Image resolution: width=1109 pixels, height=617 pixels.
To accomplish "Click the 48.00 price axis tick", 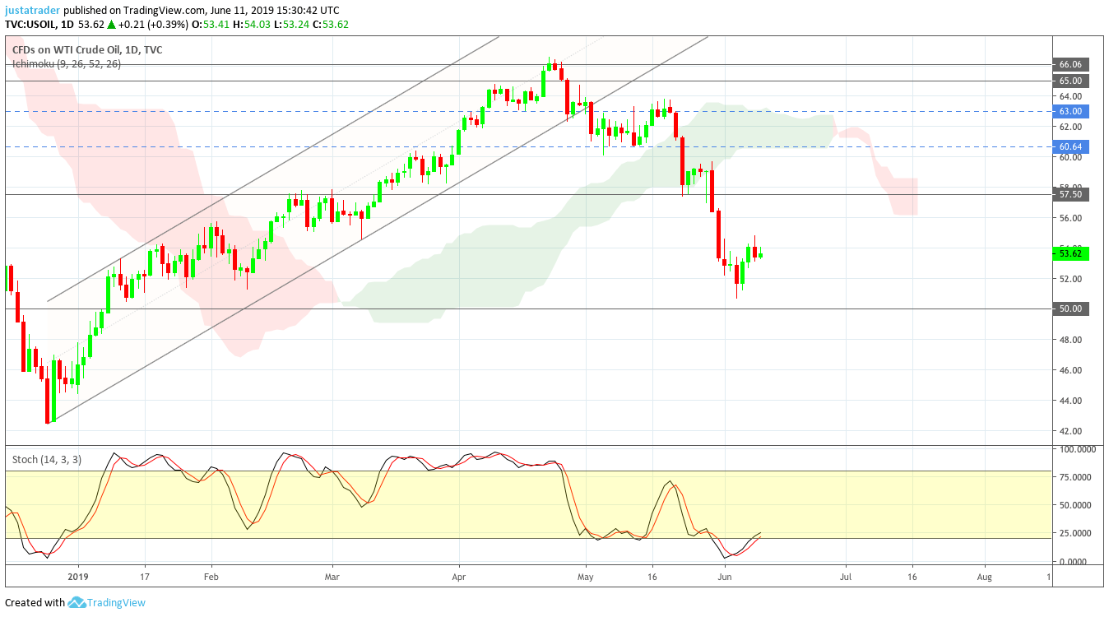I will point(1070,340).
